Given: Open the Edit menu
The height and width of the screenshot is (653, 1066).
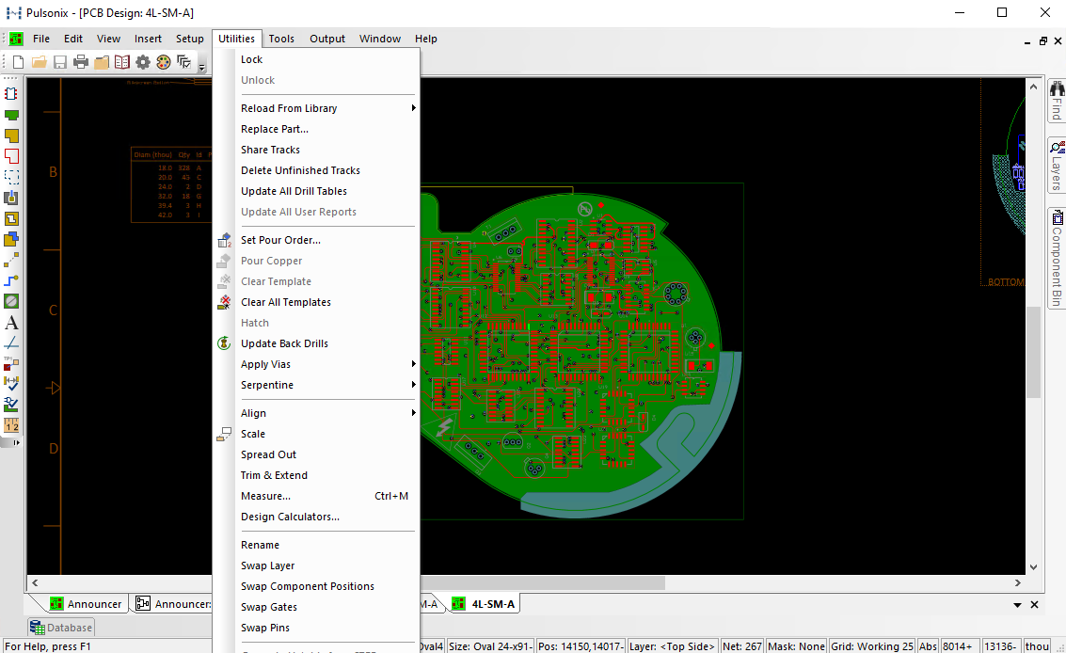Looking at the screenshot, I should [x=73, y=39].
